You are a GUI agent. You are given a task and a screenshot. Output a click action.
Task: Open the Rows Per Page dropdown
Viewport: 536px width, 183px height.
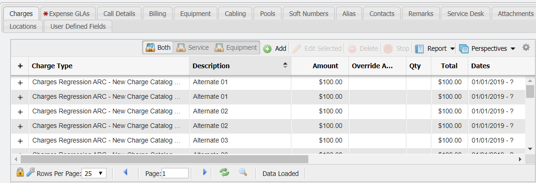coord(94,173)
